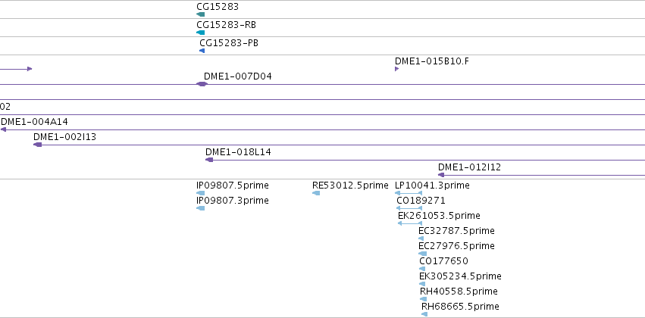Click the CO177650 label
This screenshot has height=318, width=645.
coord(444,261)
